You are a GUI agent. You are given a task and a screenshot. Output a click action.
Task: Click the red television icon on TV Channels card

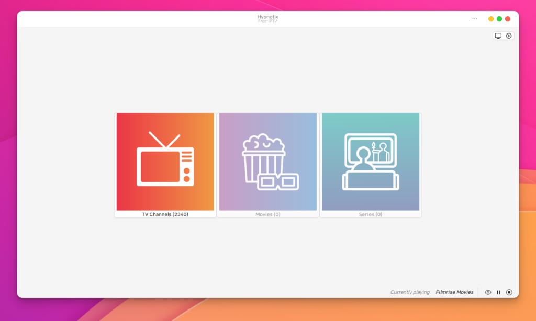point(165,159)
